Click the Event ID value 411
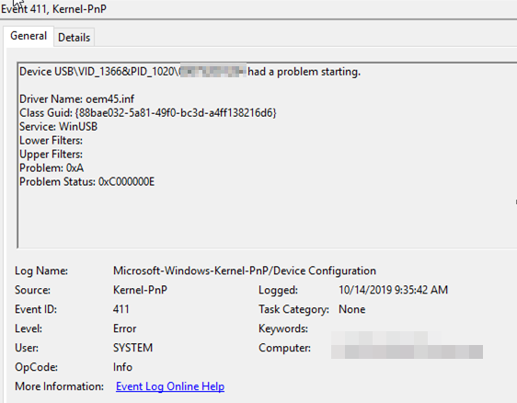Image resolution: width=517 pixels, height=403 pixels. [x=121, y=309]
